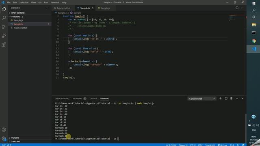Click Visual Studio Code taskbar icon

tap(253, 49)
